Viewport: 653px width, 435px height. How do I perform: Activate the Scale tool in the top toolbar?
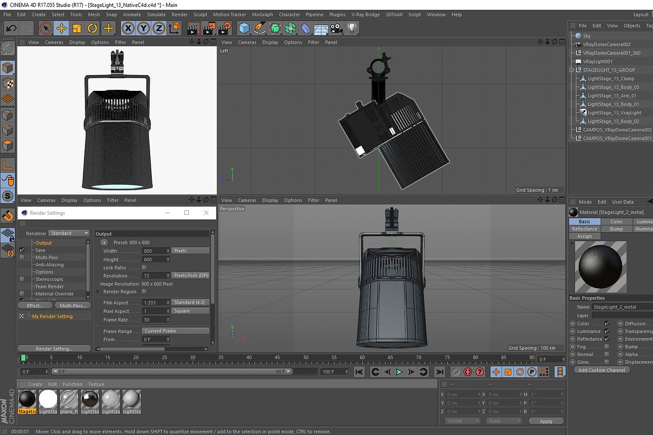pyautogui.click(x=77, y=28)
